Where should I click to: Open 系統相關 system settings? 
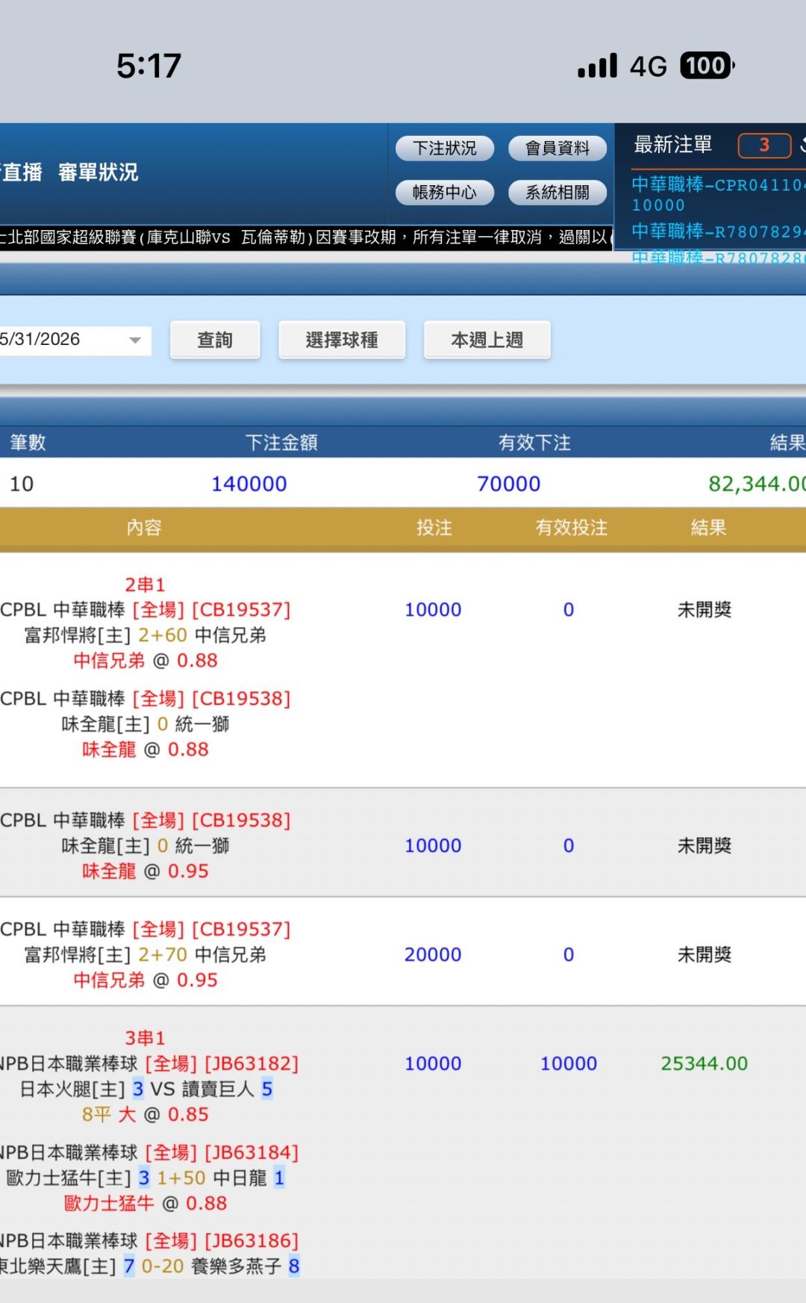point(557,192)
